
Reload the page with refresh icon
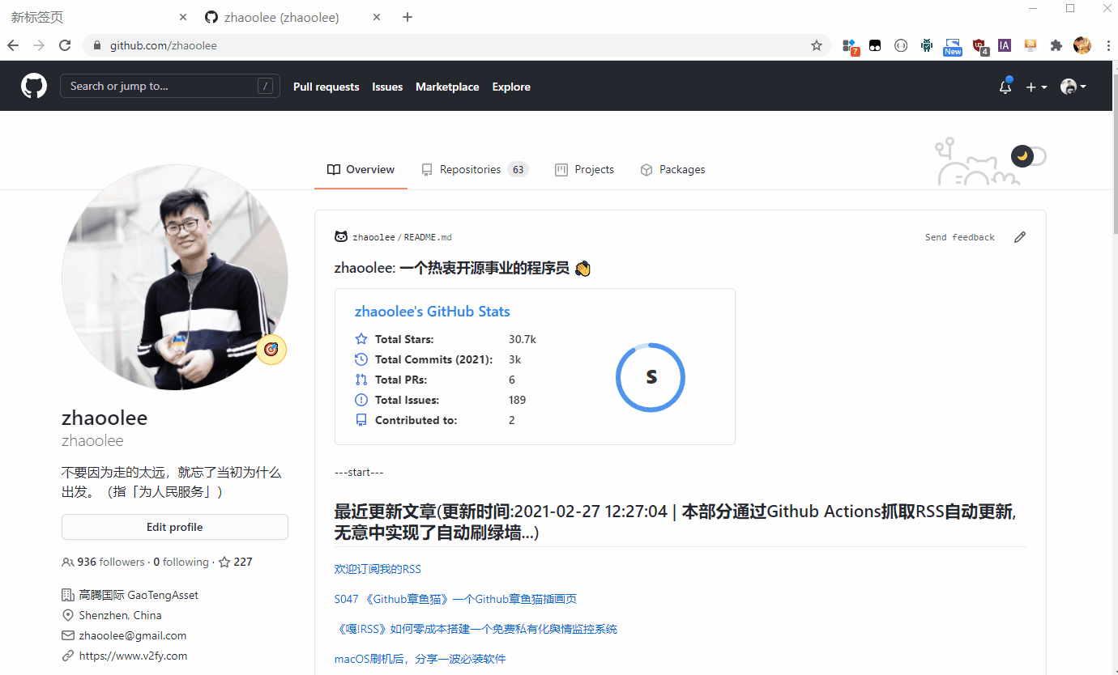[65, 45]
